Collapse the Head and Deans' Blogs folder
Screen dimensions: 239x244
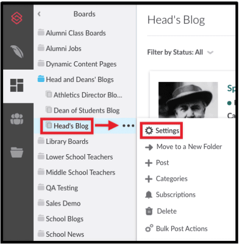76,79
